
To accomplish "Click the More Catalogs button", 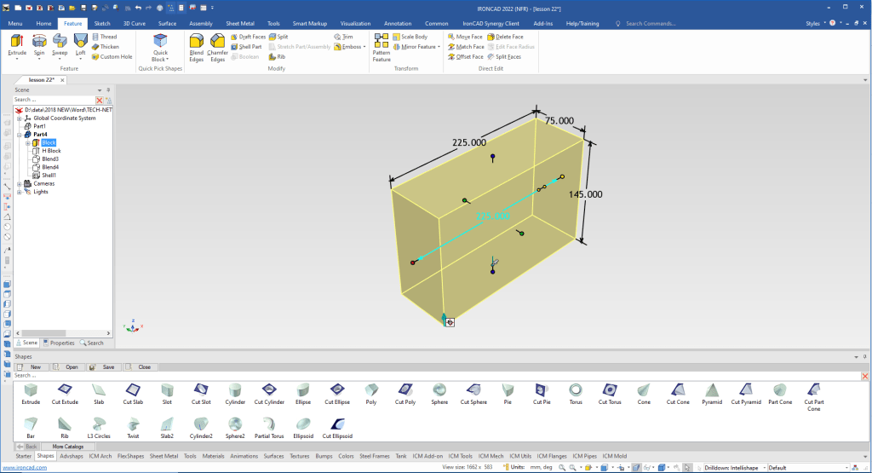I will (68, 446).
